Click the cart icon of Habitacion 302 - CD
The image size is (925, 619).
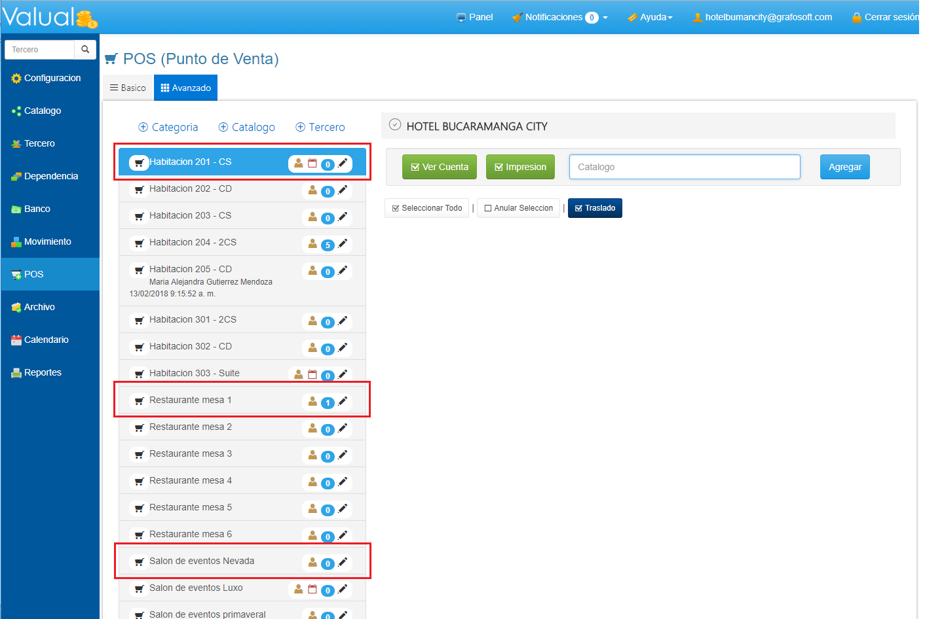[139, 347]
